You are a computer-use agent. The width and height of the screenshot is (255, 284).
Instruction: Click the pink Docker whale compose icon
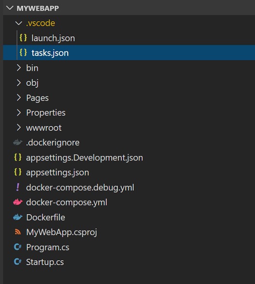pyautogui.click(x=18, y=202)
